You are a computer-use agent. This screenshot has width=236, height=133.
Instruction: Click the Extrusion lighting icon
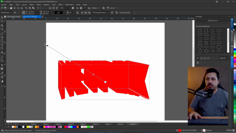pos(89,13)
